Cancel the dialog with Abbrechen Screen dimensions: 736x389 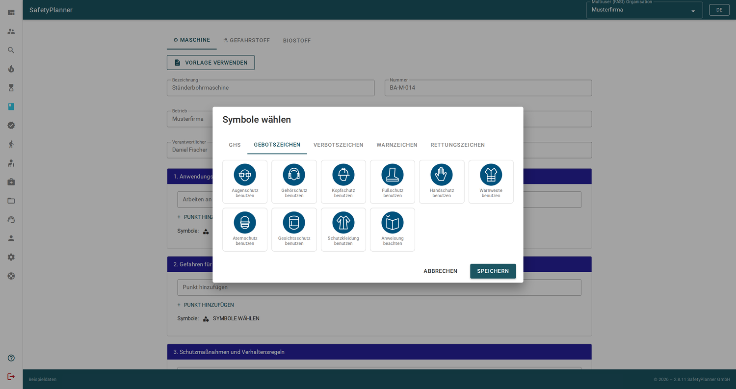point(441,271)
